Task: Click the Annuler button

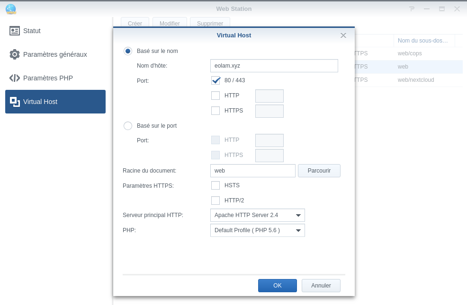Action: tap(321, 286)
